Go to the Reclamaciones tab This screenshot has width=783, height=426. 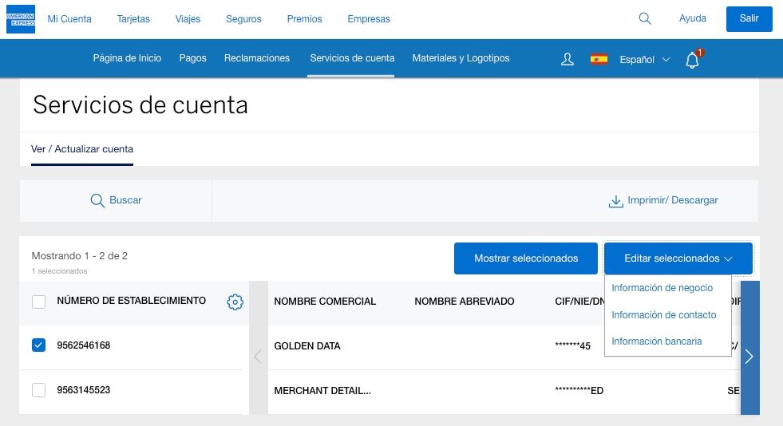(256, 58)
